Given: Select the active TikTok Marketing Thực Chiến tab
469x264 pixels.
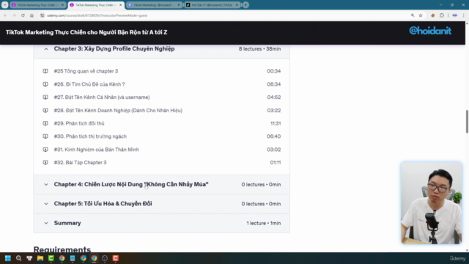Looking at the screenshot, I should pos(96,5).
